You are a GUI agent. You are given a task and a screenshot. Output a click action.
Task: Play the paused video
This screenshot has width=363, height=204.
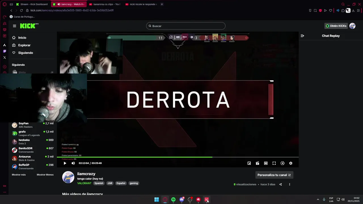point(65,163)
